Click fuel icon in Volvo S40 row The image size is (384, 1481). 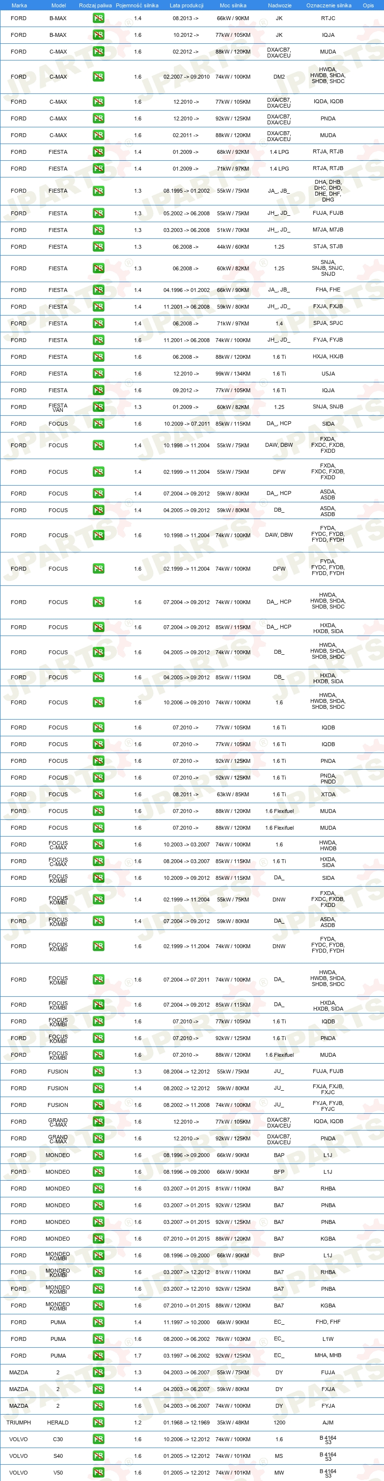click(98, 1456)
